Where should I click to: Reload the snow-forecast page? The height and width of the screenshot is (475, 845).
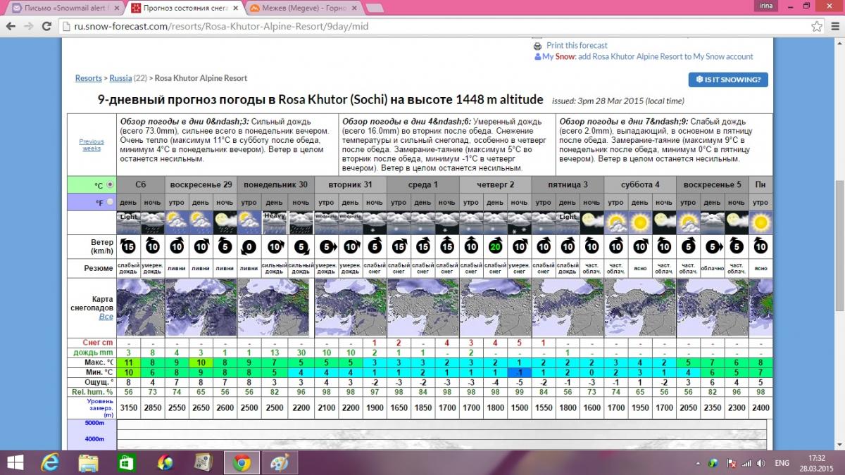point(46,27)
